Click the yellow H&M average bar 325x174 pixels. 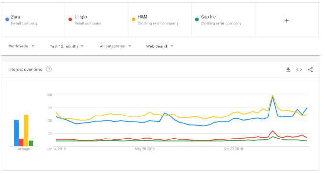26,130
